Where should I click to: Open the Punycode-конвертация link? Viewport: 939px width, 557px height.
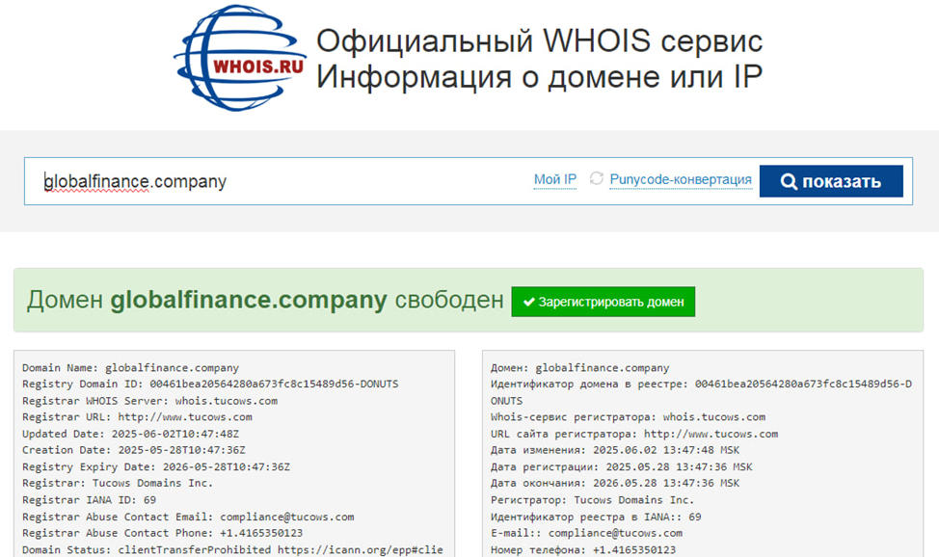(680, 179)
